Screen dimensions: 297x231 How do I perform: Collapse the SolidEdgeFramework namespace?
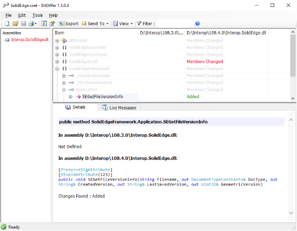point(57,69)
